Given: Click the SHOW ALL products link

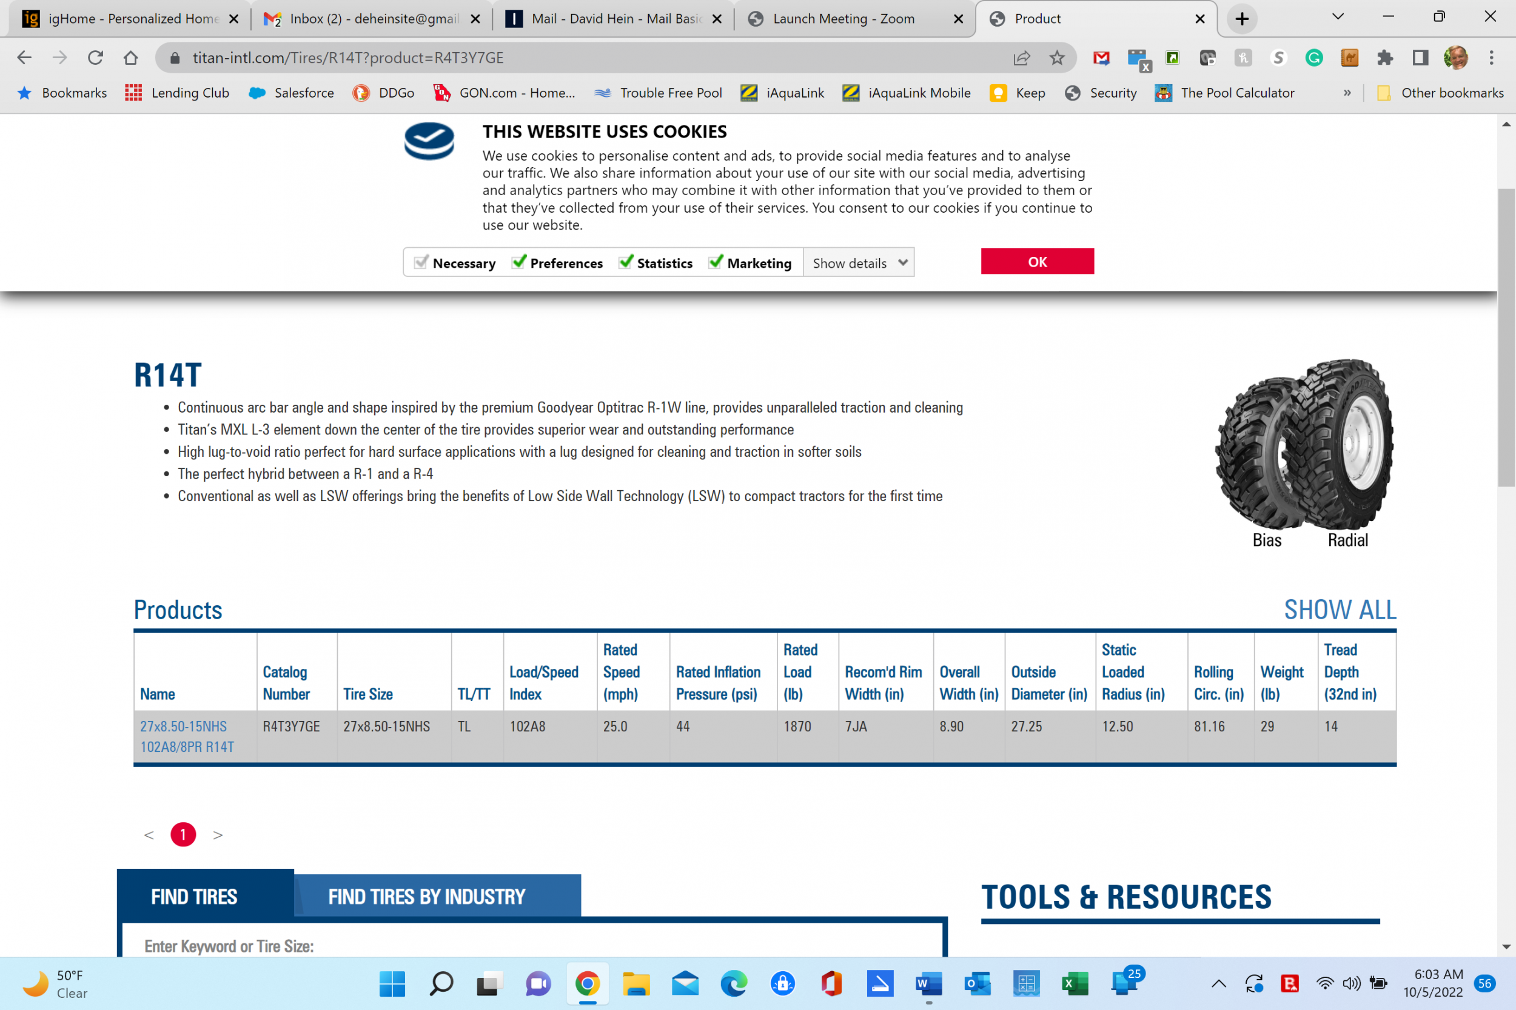Looking at the screenshot, I should pyautogui.click(x=1340, y=610).
